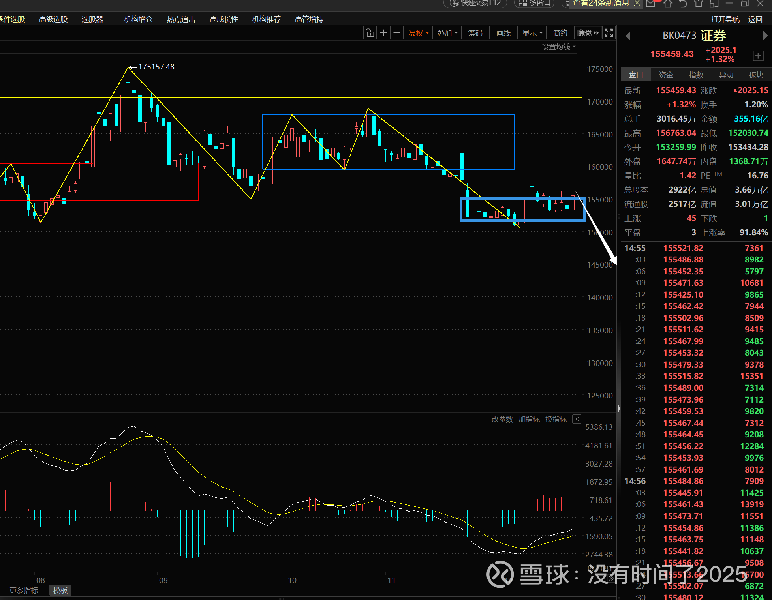Click 更多指标 button at bottom

(24, 590)
